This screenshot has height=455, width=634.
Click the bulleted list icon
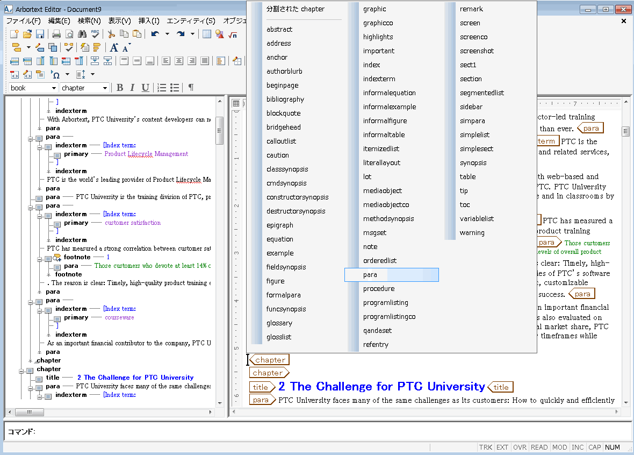coord(175,88)
